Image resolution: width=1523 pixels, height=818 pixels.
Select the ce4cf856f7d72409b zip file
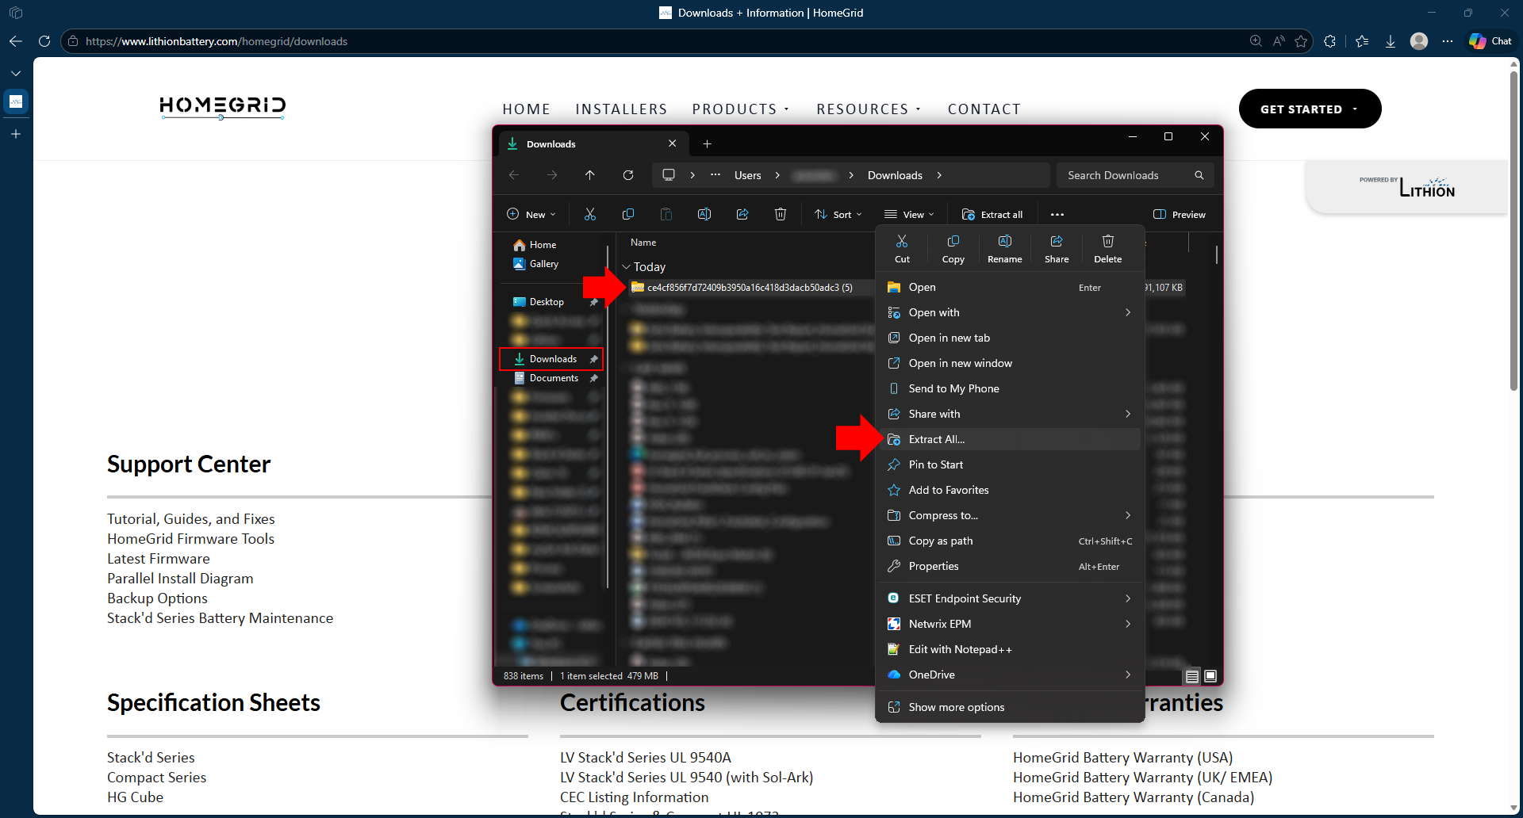pyautogui.click(x=750, y=288)
